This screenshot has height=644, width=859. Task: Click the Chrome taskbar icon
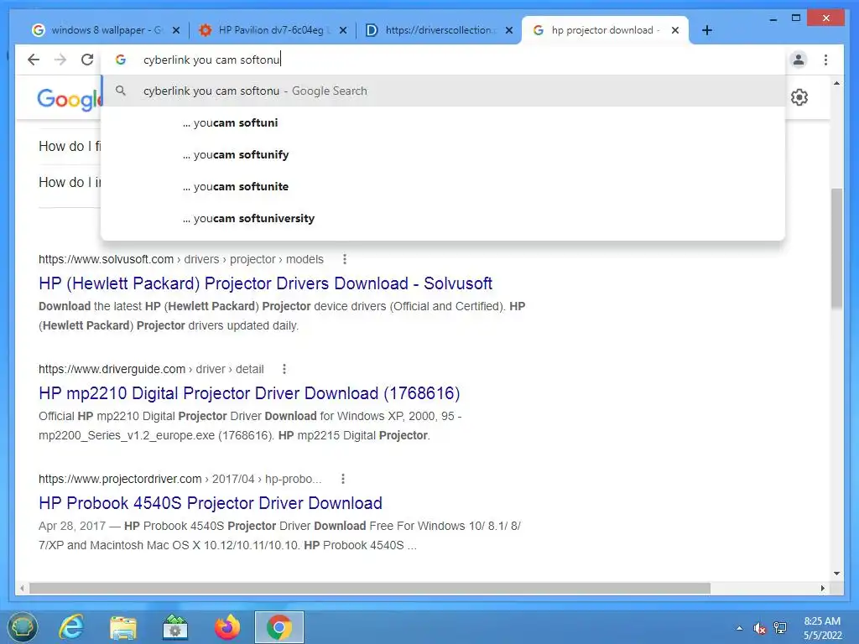[279, 627]
